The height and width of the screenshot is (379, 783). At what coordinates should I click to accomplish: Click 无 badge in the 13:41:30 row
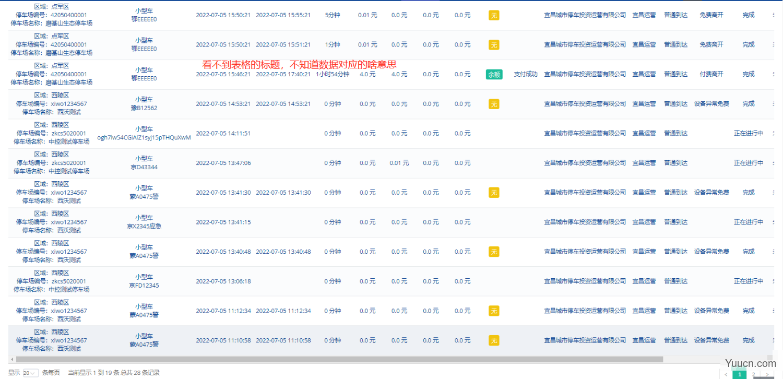coord(494,193)
